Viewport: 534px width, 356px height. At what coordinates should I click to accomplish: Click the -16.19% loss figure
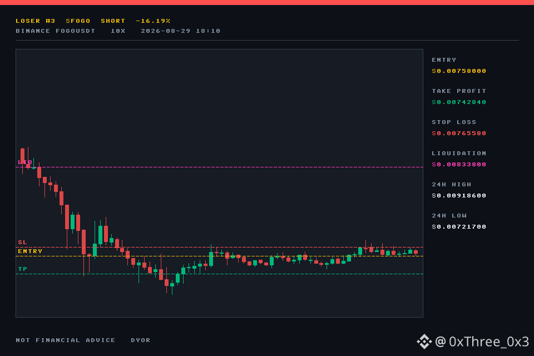[x=153, y=21]
